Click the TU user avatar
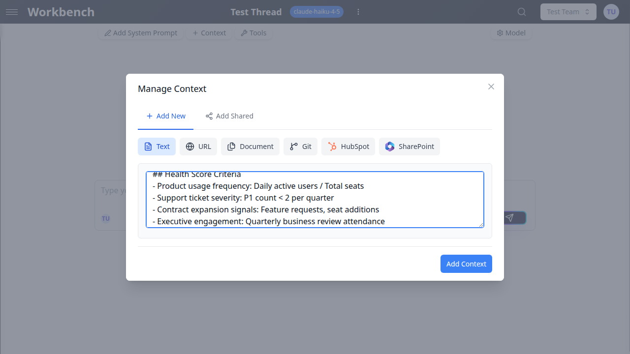The height and width of the screenshot is (354, 630). [611, 11]
